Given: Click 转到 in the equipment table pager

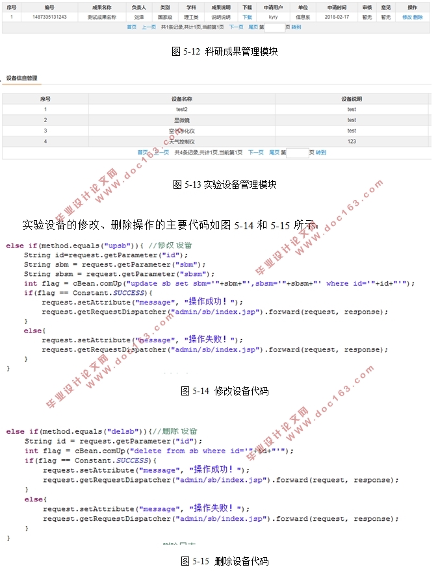Looking at the screenshot, I should click(321, 153).
